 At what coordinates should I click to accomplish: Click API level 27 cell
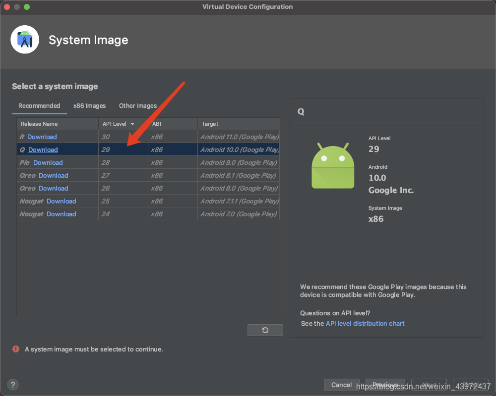(123, 175)
